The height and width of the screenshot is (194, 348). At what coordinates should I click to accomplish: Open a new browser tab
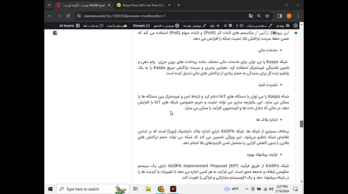(178, 5)
